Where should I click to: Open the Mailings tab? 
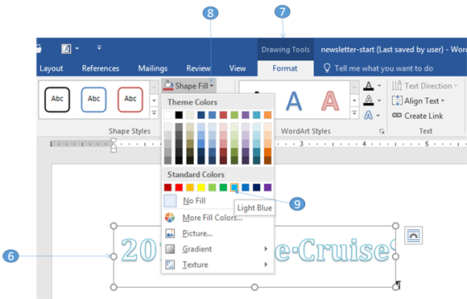(153, 68)
